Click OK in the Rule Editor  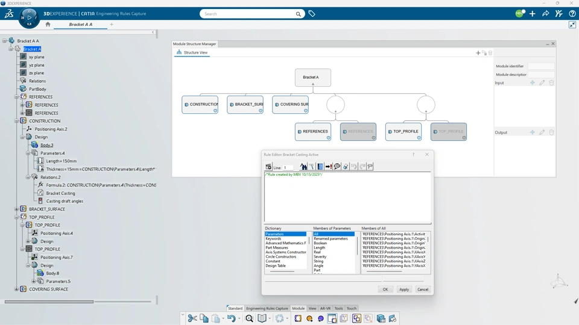point(385,289)
